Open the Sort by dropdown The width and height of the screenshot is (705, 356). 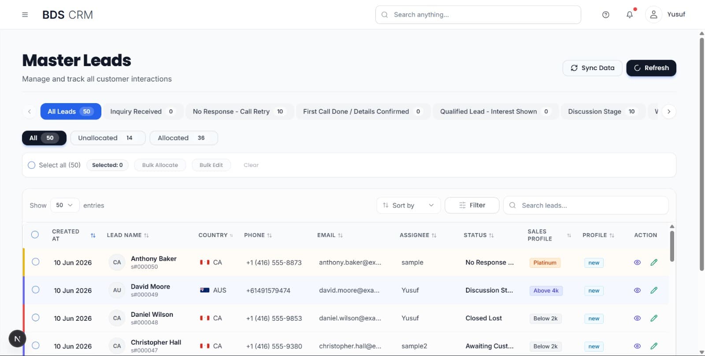click(x=408, y=205)
